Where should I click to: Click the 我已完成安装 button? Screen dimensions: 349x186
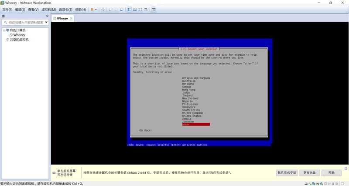287,172
